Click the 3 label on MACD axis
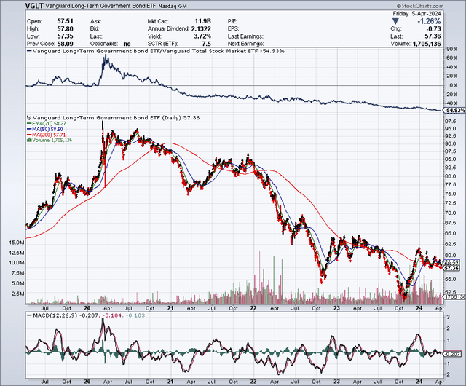Screen dimensions: 466x386 pos(448,317)
